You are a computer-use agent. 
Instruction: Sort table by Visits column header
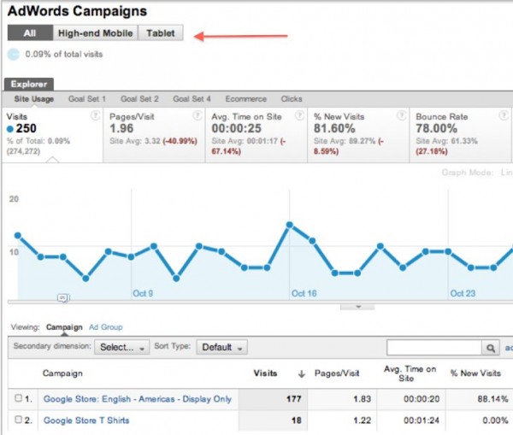(265, 373)
